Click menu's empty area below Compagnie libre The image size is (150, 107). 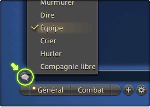[63, 72]
